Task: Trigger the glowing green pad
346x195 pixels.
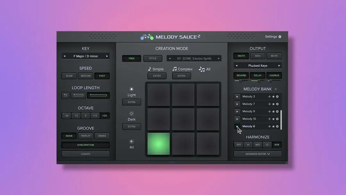Action: coord(158,143)
